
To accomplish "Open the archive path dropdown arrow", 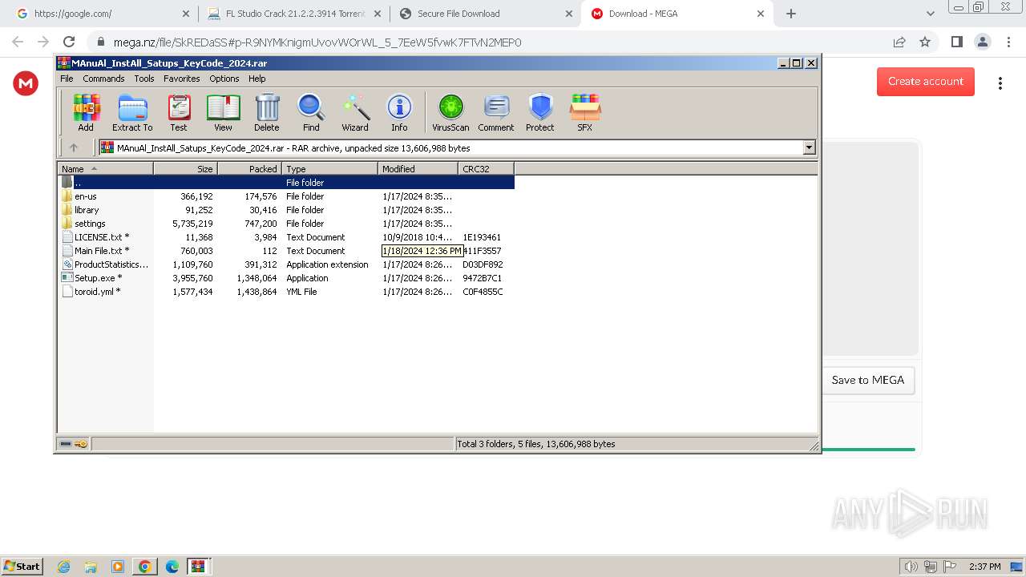I will (x=809, y=147).
